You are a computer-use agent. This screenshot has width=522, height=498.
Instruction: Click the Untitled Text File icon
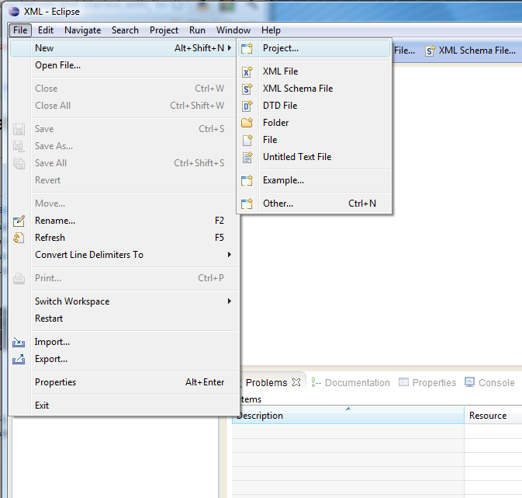click(247, 157)
